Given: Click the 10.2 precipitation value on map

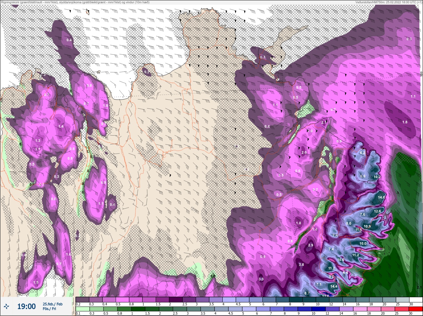Looking at the screenshot, I should pos(377,177).
